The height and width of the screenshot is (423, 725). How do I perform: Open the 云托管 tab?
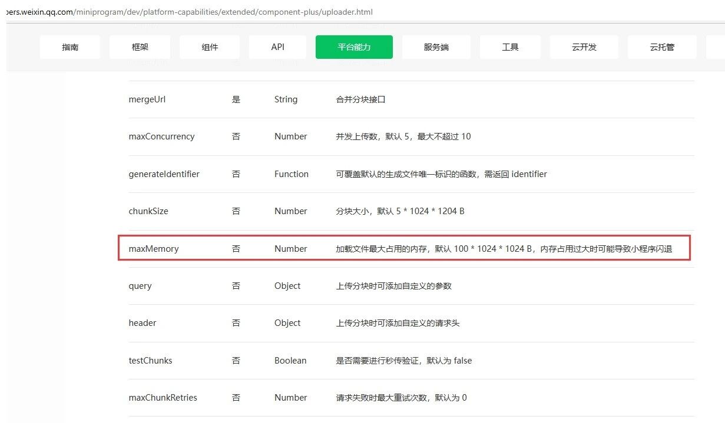point(662,47)
